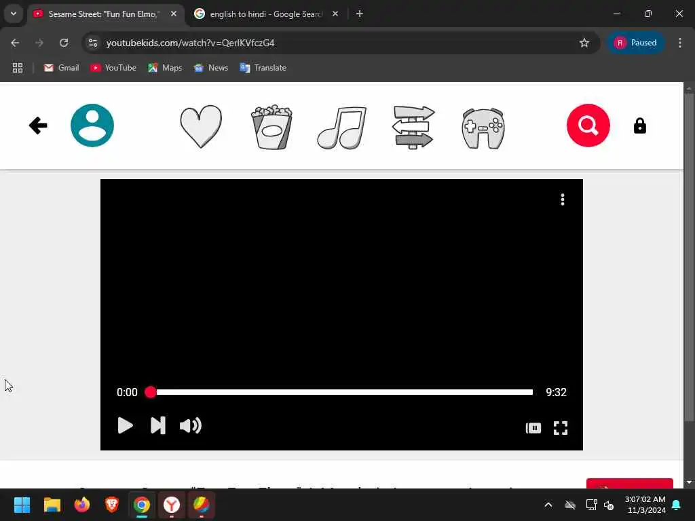Close the Sesame Street tab
Screen dimensions: 695x521
174,14
